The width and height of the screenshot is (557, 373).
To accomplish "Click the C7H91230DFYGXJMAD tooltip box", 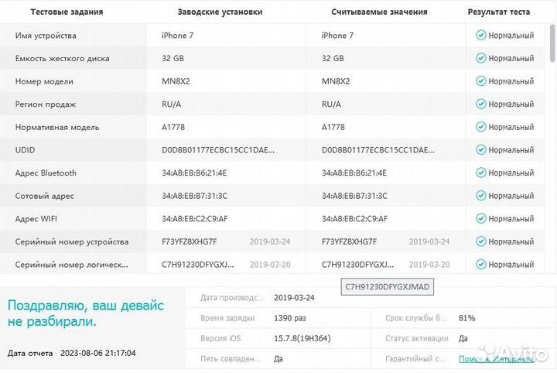I will coord(388,287).
